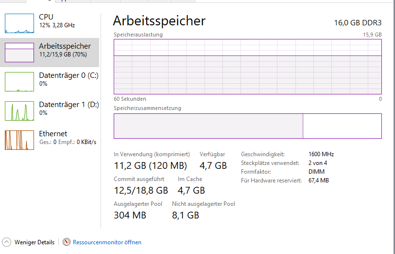
Task: Open the Ressourcenmonitor öffnen link
Action: (x=107, y=242)
